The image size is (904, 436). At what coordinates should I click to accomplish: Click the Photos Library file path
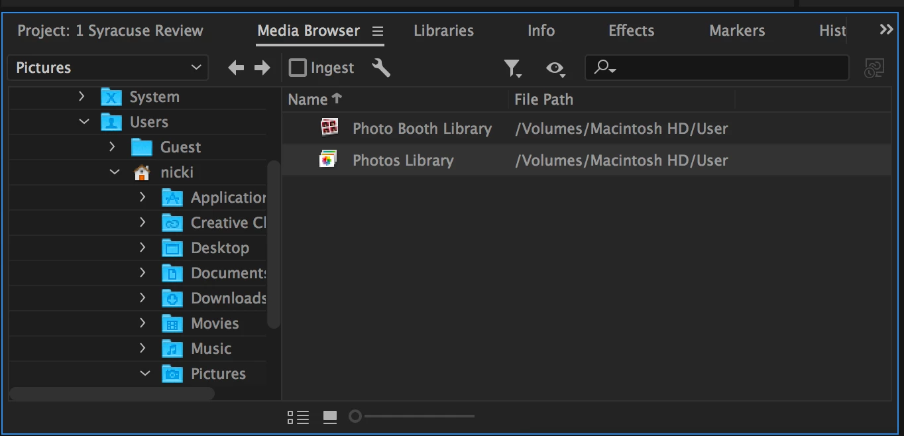click(622, 160)
